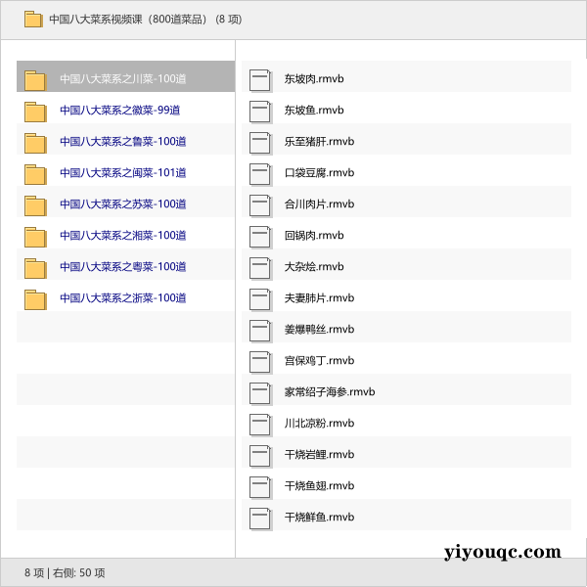Open the 中国八大菜系之湘菜-100道 folder
Viewport: 587px width, 587px height.
coord(122,236)
